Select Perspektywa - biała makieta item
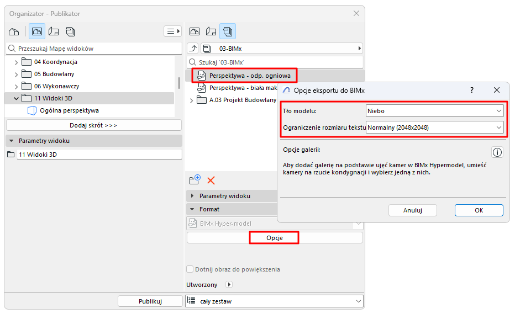Viewport: 515px width, 314px height. (237, 88)
